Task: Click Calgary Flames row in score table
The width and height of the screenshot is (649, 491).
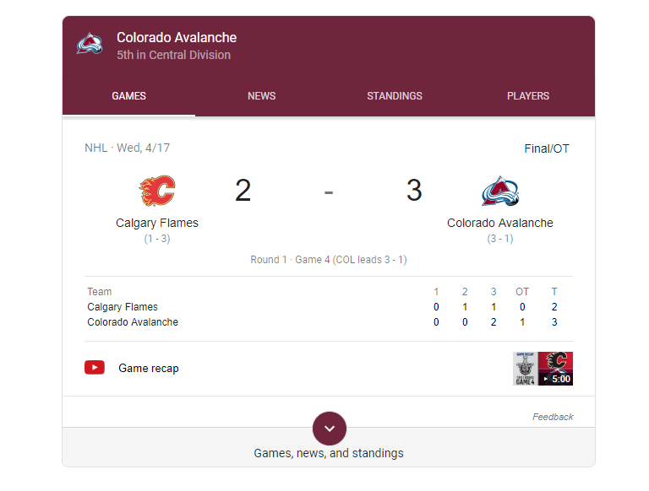Action: tap(123, 307)
